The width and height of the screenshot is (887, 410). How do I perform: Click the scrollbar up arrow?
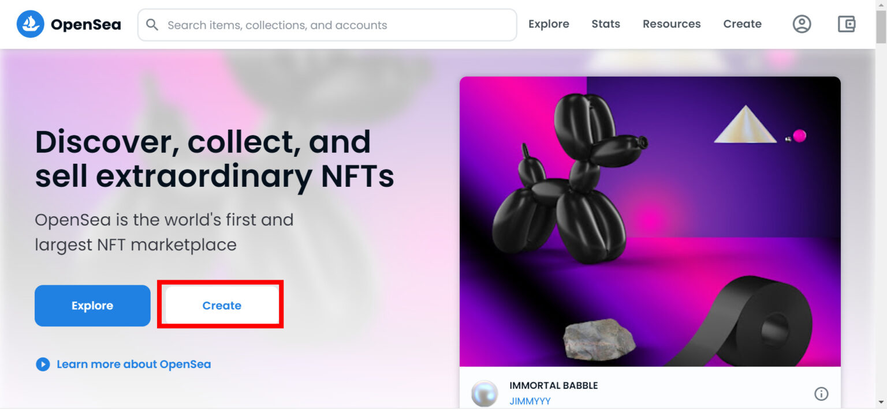(881, 6)
